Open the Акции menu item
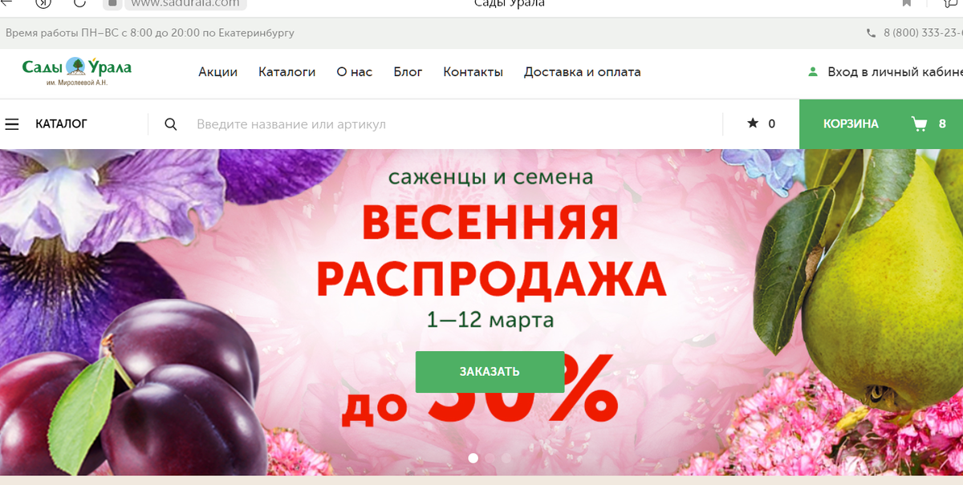Viewport: 963px width, 485px height. pos(217,72)
